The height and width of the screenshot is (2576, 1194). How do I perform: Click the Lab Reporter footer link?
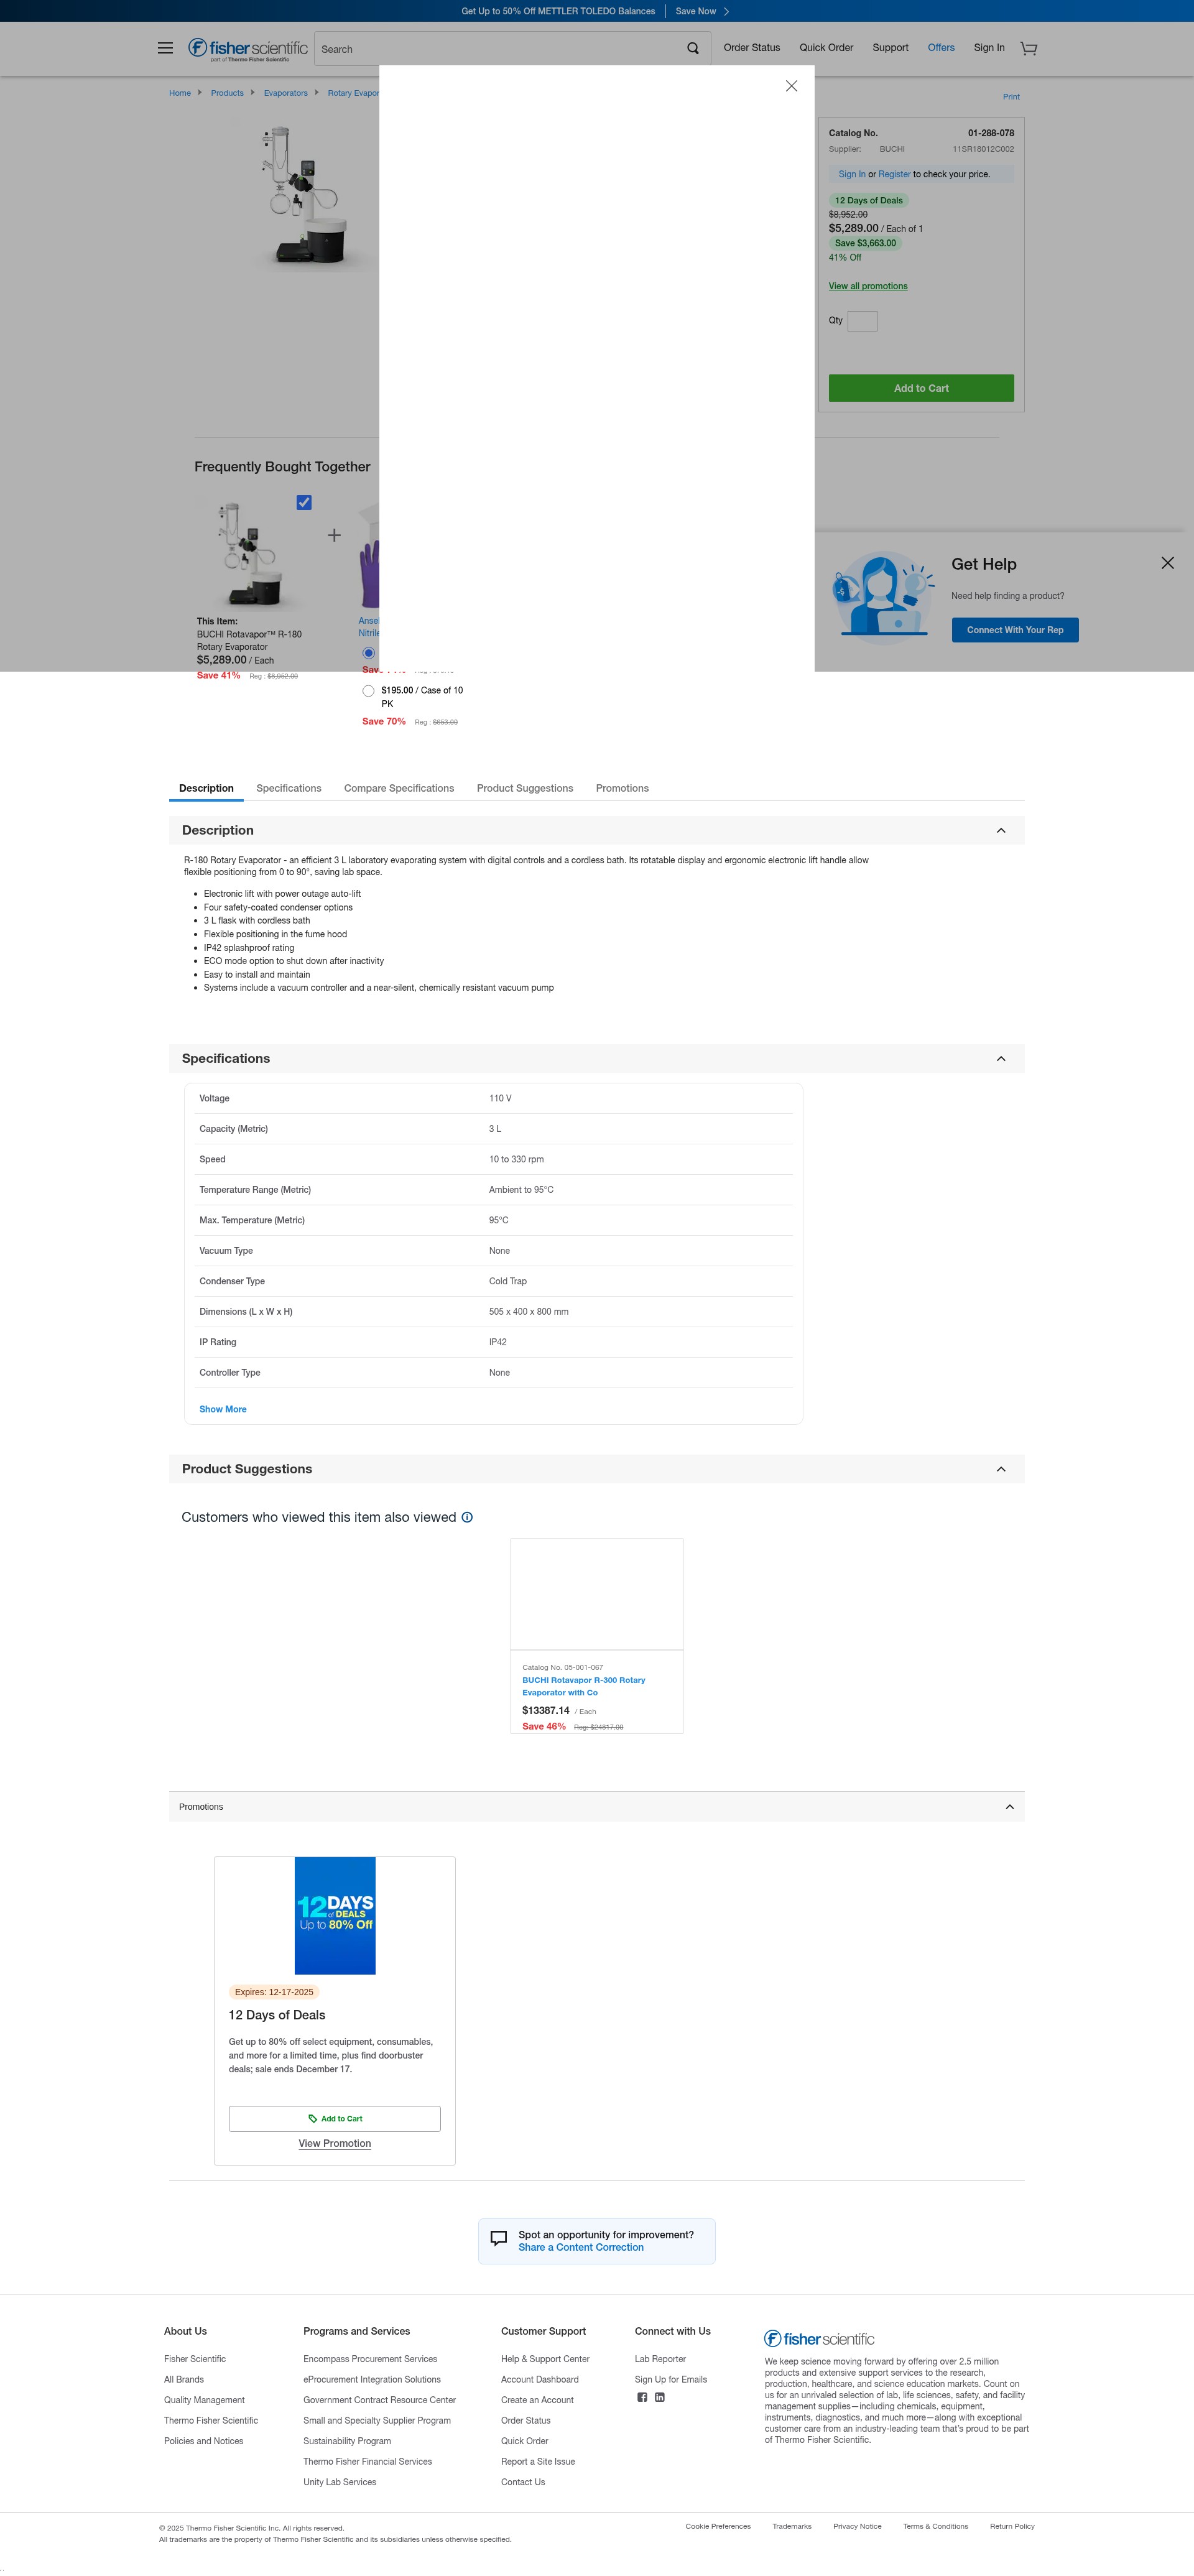point(660,2359)
